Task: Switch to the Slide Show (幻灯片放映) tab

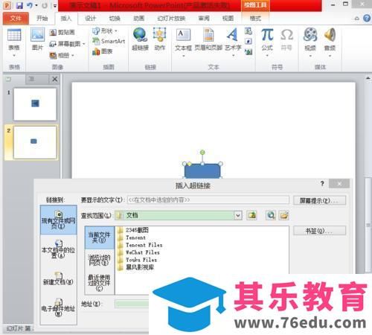Action: click(x=172, y=19)
